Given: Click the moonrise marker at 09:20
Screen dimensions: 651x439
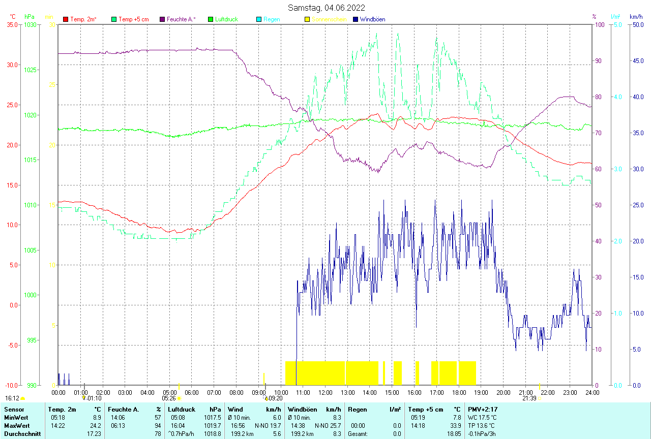Looking at the screenshot, I should coord(266,398).
